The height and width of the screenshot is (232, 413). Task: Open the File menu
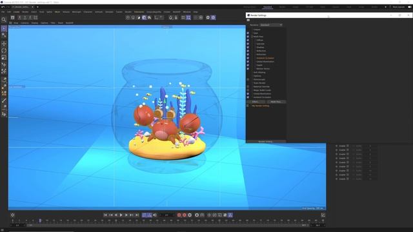click(x=3, y=12)
